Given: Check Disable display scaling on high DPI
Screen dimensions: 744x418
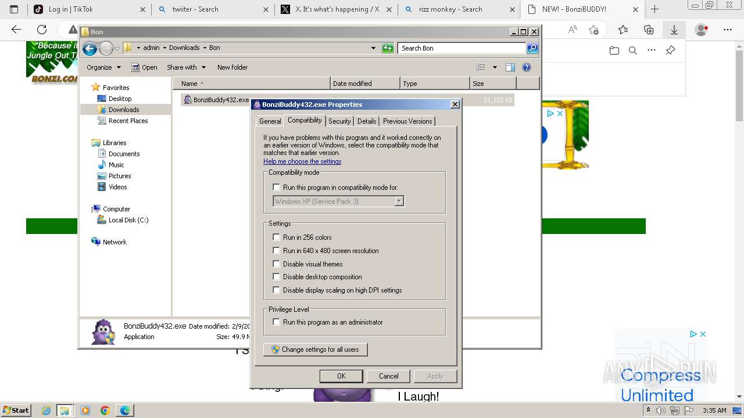Looking at the screenshot, I should [x=277, y=290].
